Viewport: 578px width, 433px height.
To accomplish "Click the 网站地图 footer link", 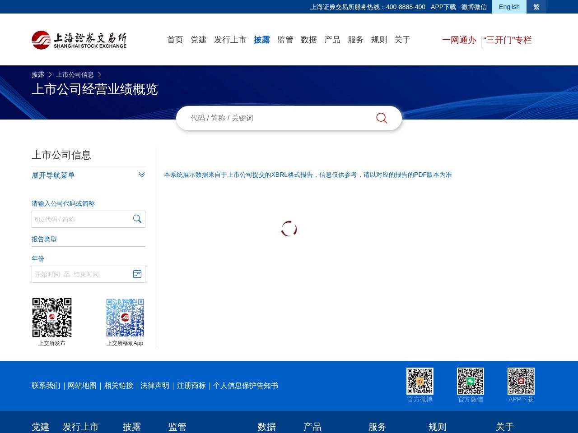I will [82, 386].
